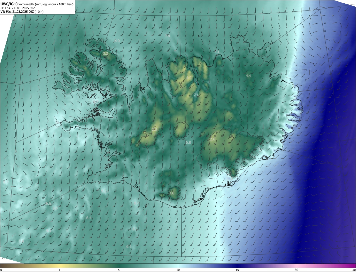
Task: Click the 4.4 value label
Action: [x=248, y=76]
